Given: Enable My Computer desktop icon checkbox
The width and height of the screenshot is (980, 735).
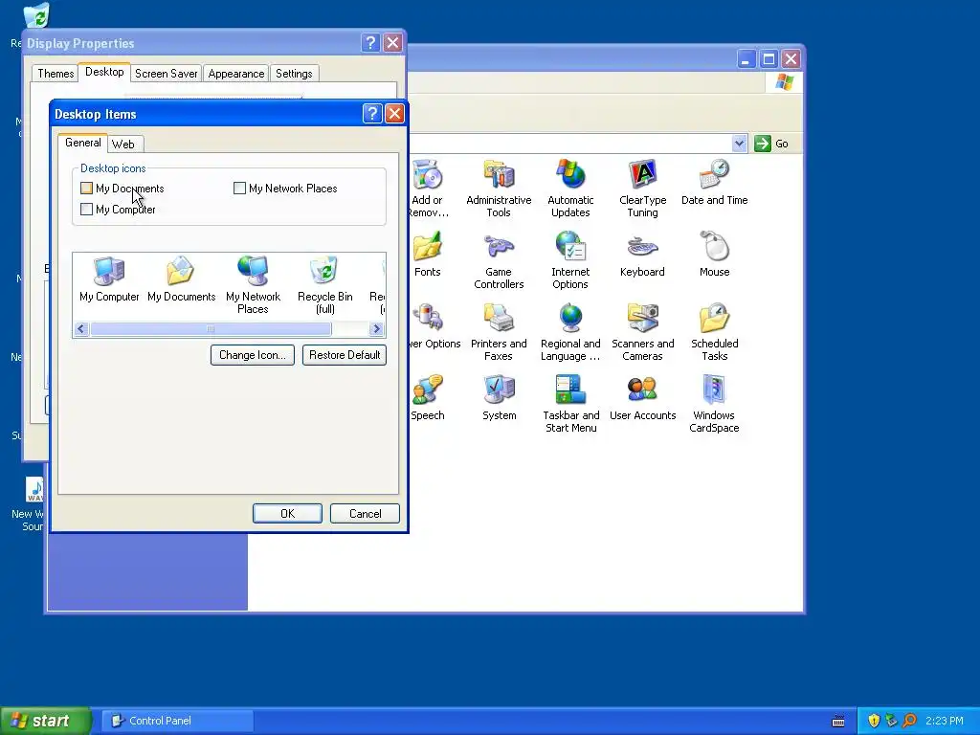Looking at the screenshot, I should (x=87, y=210).
